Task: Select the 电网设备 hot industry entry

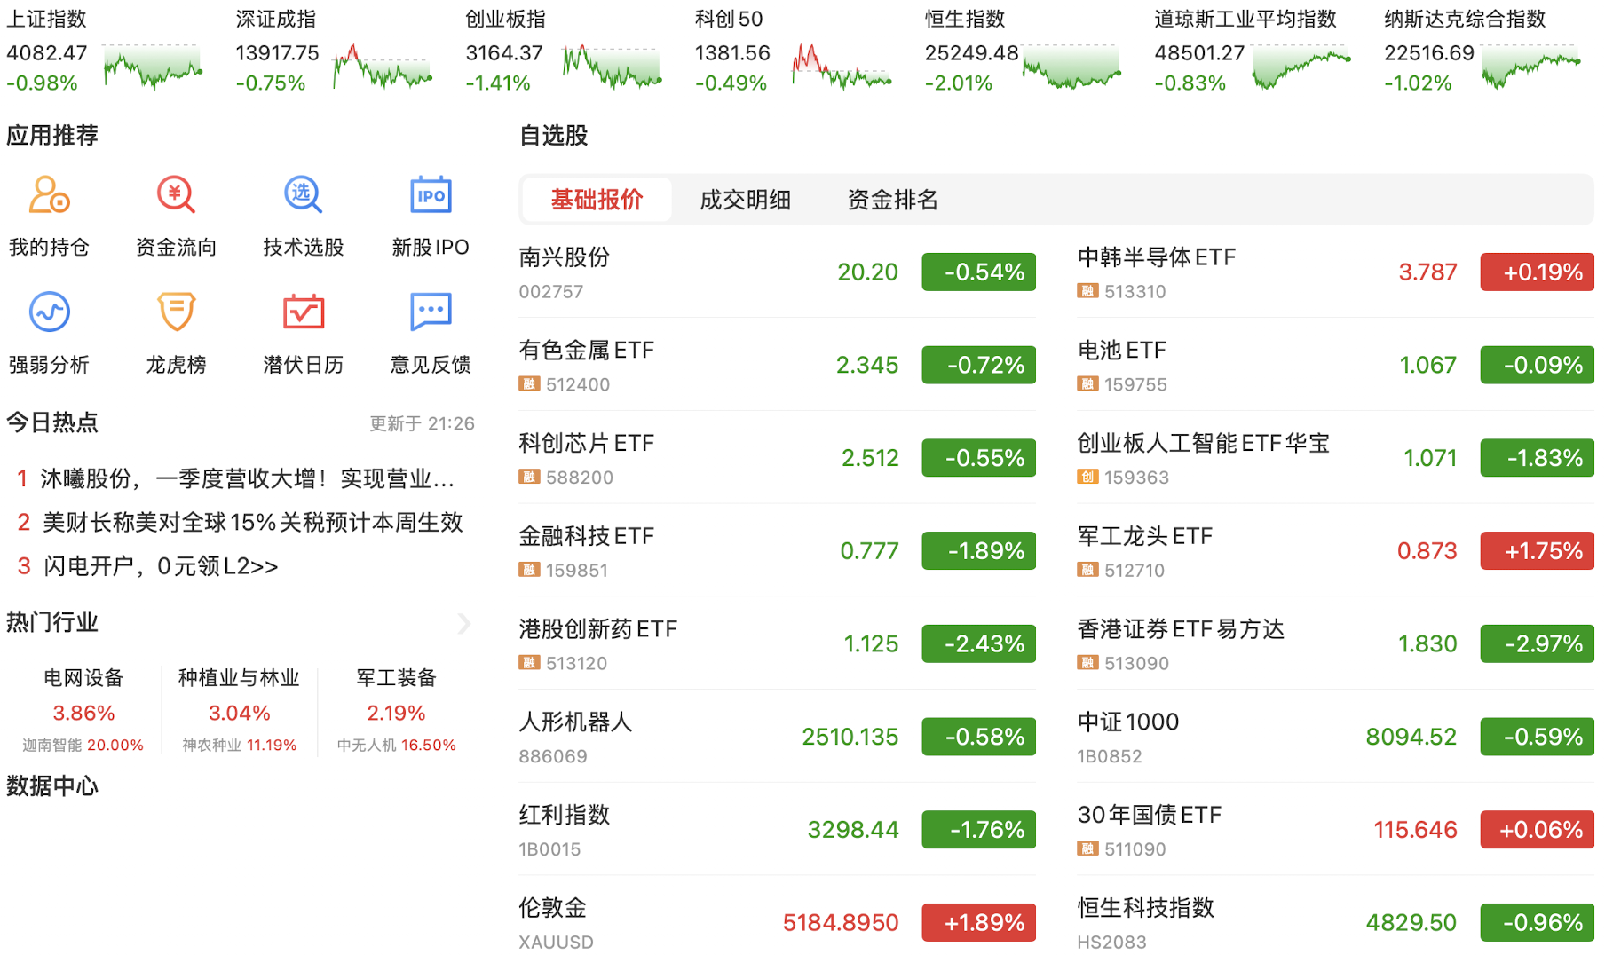Action: tap(83, 710)
